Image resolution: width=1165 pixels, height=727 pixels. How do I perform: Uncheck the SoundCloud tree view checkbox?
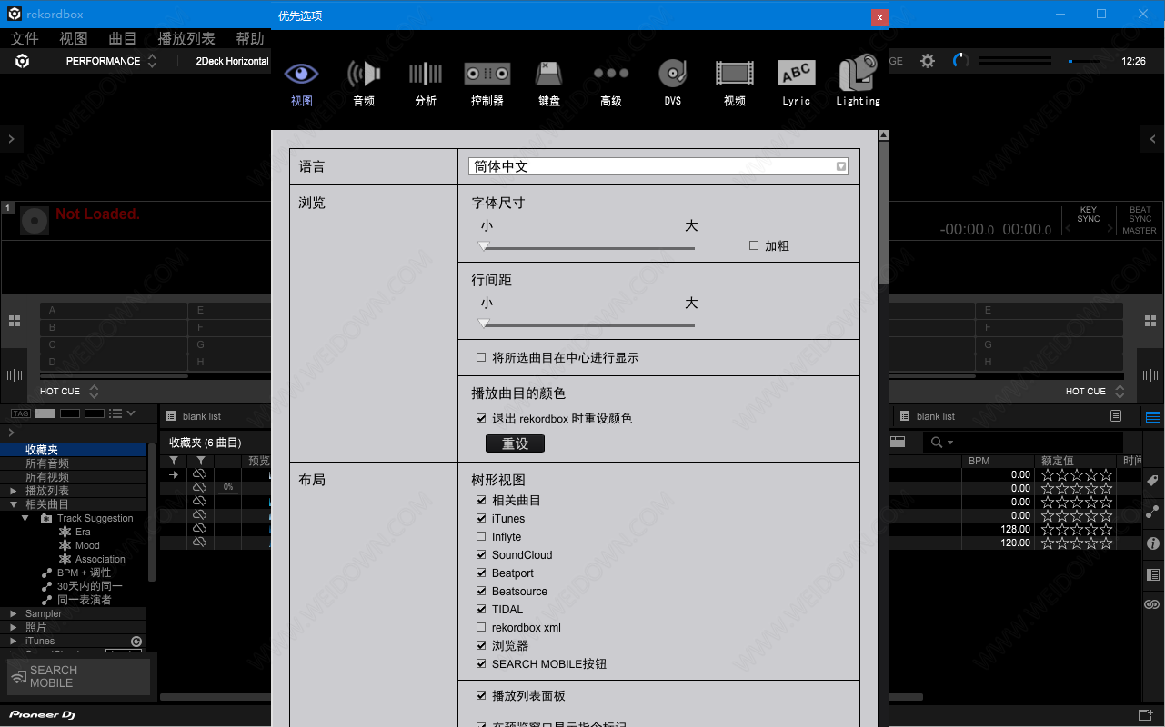click(481, 555)
